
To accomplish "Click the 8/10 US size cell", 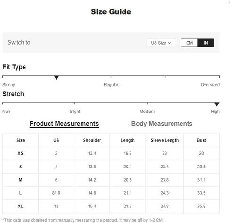I will 56,193.
